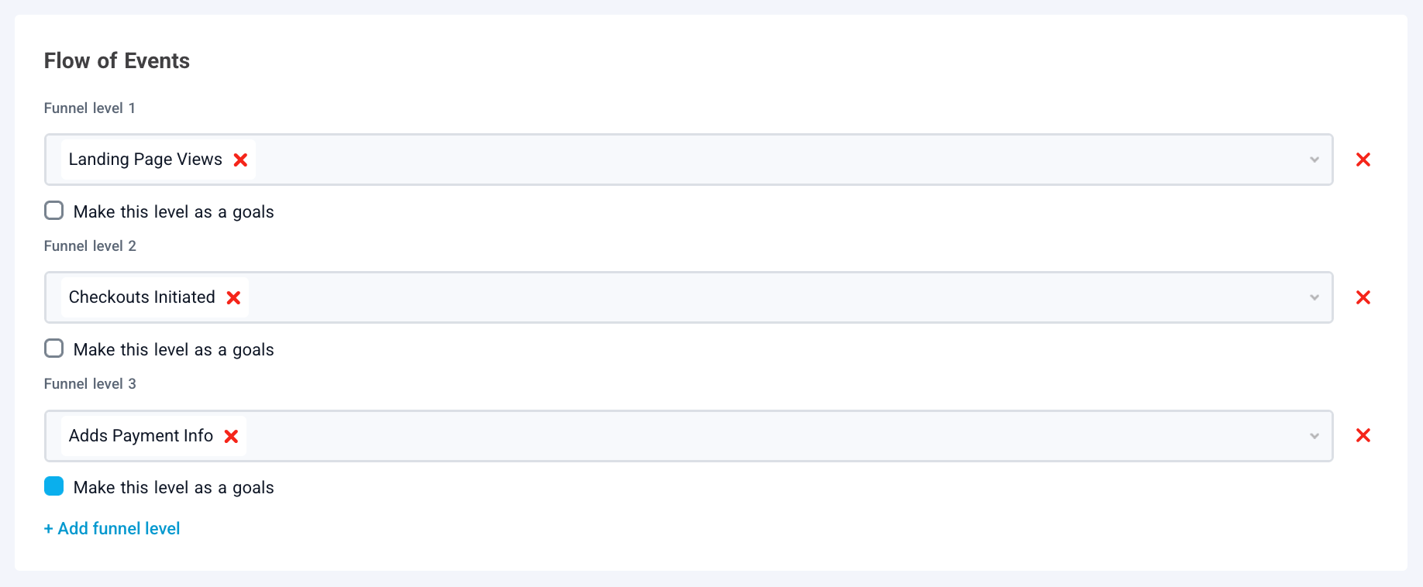Click the Funnel level 3 dropdown chevron

[x=1314, y=436]
